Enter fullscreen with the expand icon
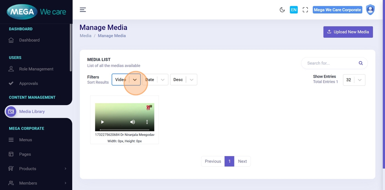The width and height of the screenshot is (385, 190). 305,10
